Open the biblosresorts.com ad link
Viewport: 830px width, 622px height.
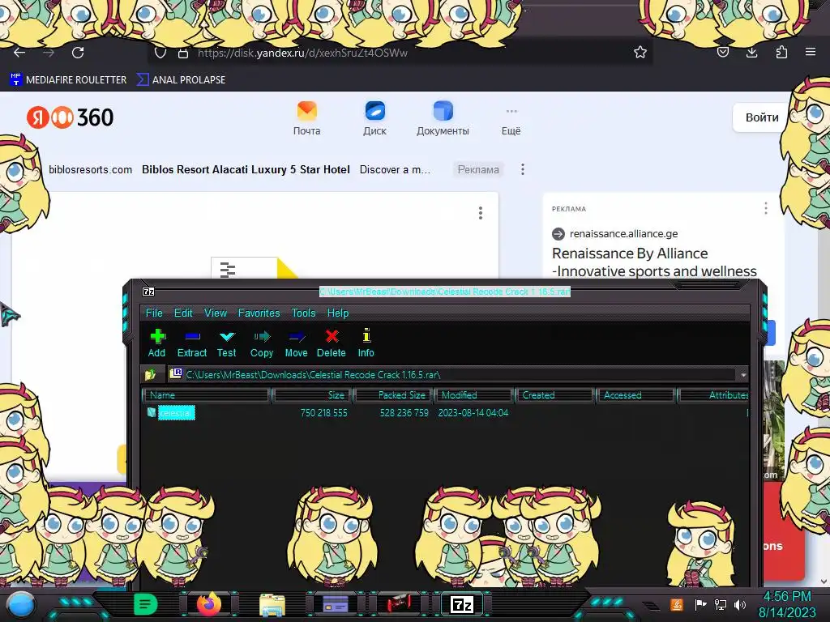click(x=91, y=170)
